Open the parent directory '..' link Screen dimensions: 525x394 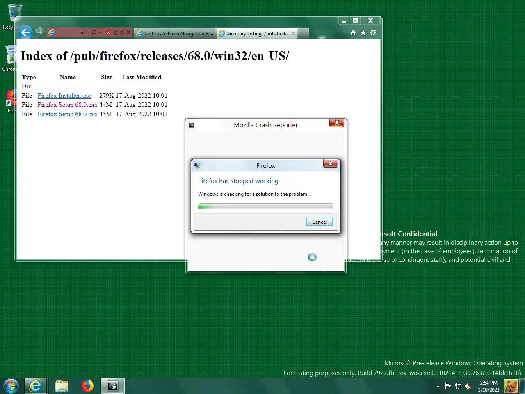pyautogui.click(x=39, y=87)
